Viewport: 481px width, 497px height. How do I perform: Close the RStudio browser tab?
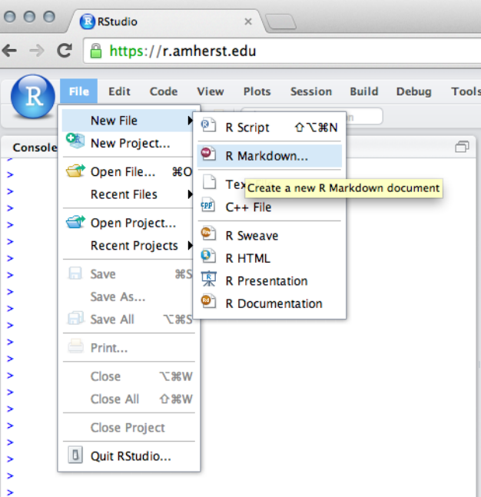248,22
